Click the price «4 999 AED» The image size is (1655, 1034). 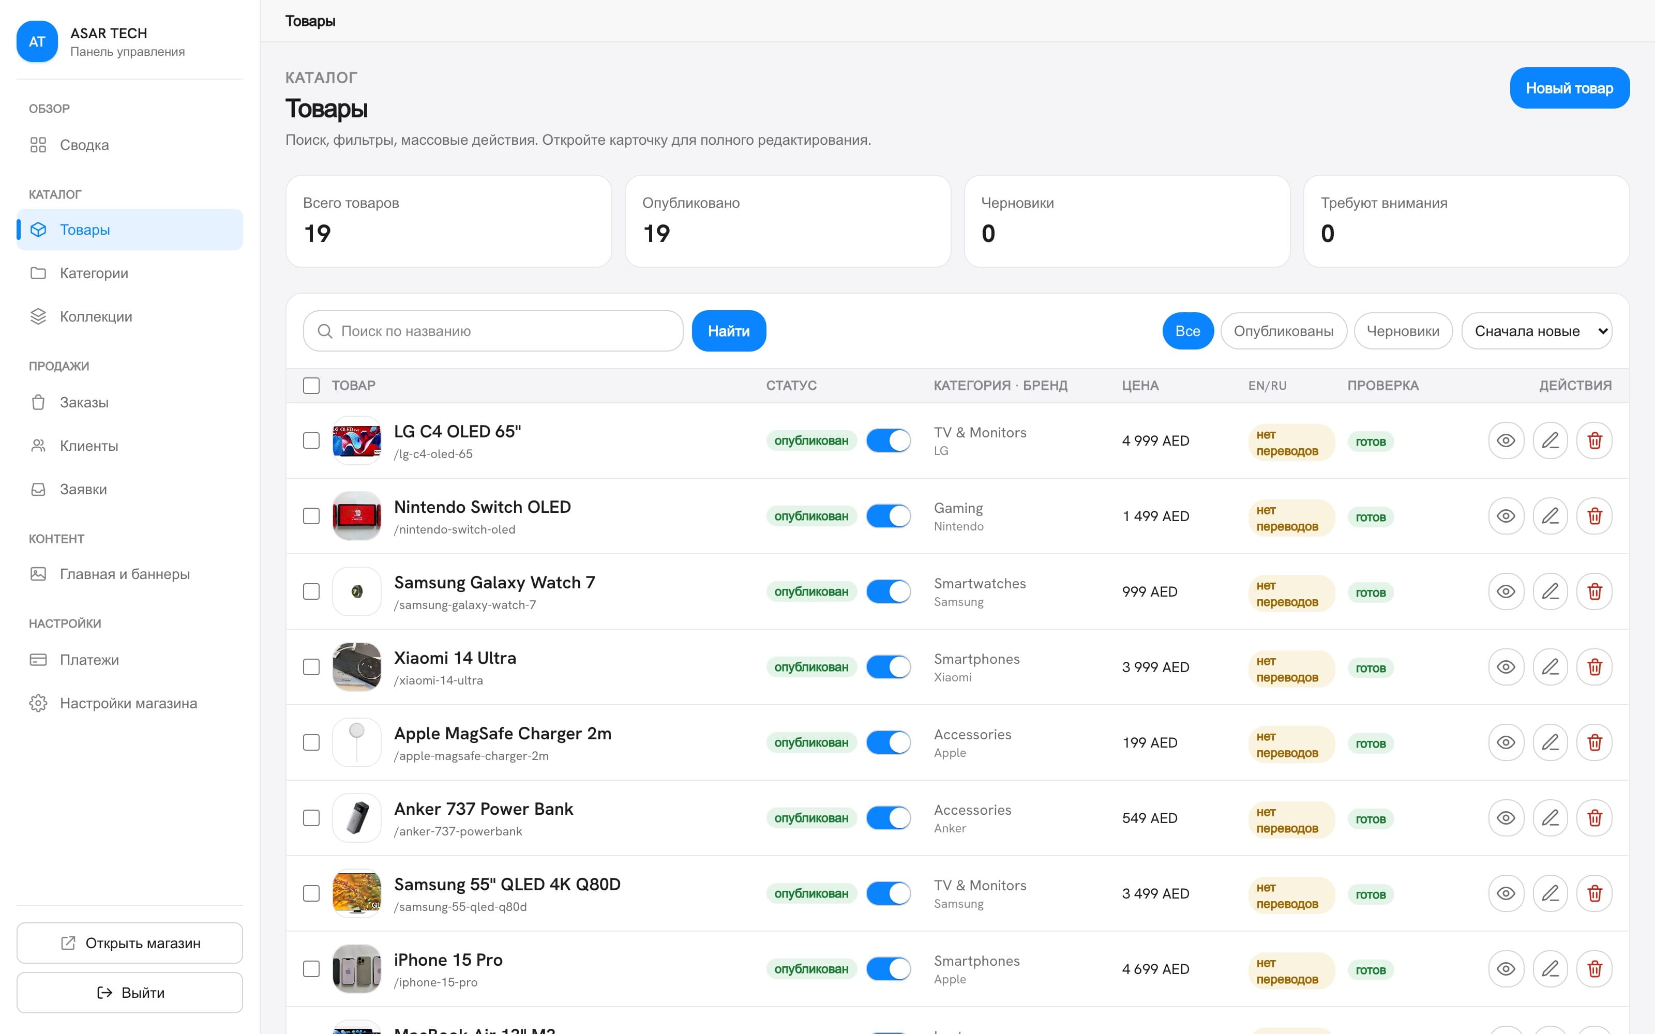click(1156, 440)
